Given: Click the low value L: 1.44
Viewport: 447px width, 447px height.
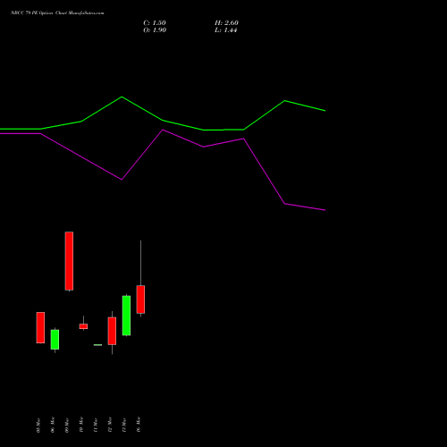Looking at the screenshot, I should (x=226, y=30).
